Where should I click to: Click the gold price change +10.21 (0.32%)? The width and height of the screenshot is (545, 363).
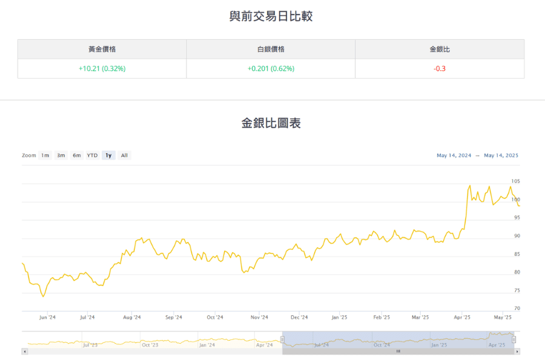pyautogui.click(x=102, y=68)
